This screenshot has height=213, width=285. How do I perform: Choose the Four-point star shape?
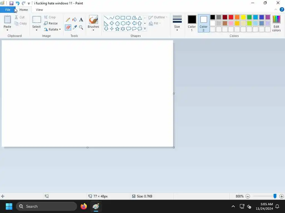(112, 29)
